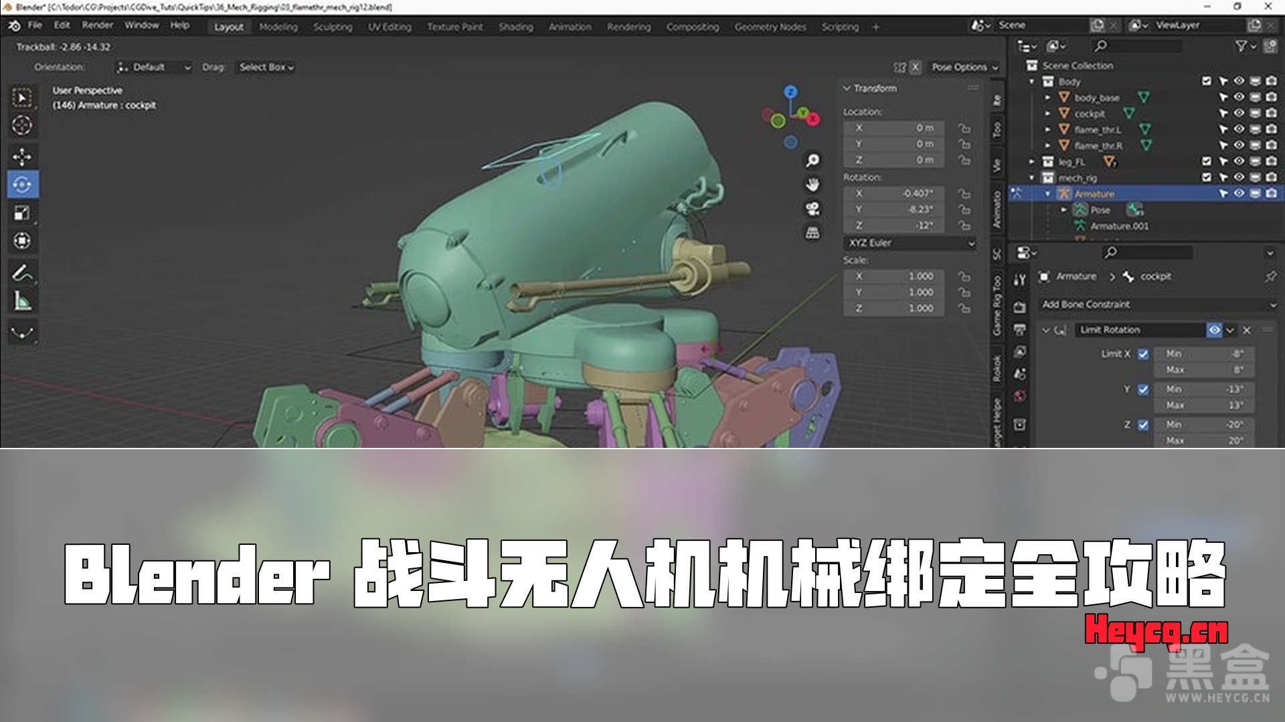Select Armature in the outliner

coord(1094,194)
